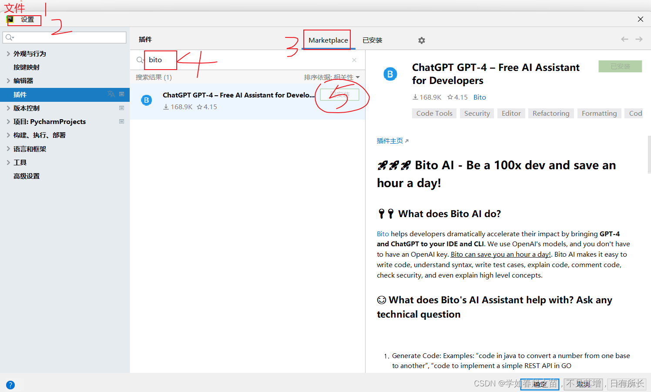This screenshot has width=651, height=392.
Task: Click the Bito link in the description paragraph
Action: [383, 234]
